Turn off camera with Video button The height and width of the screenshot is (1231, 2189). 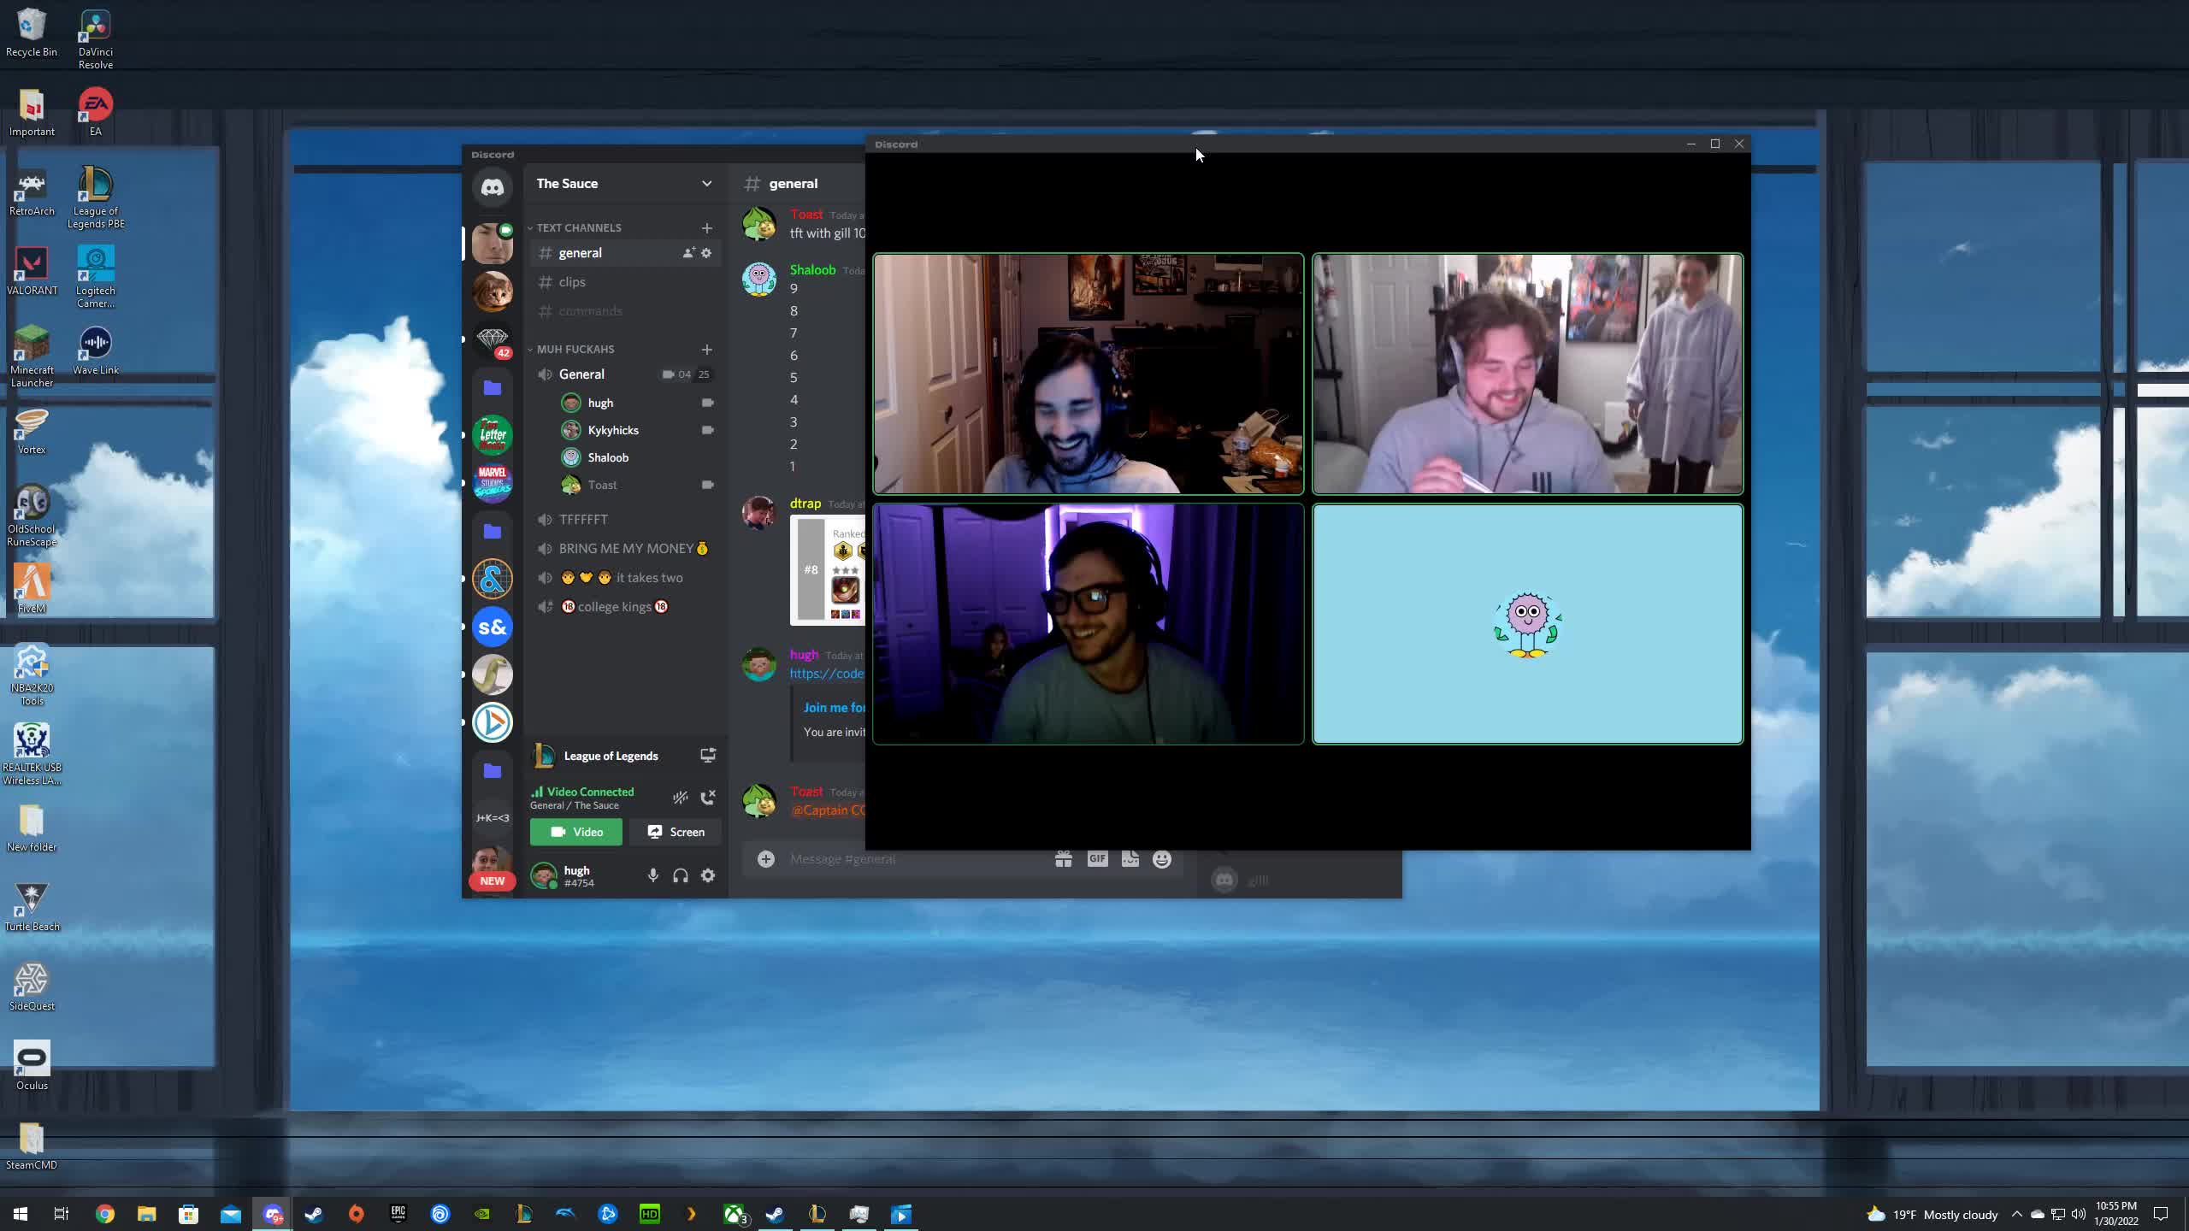tap(576, 832)
